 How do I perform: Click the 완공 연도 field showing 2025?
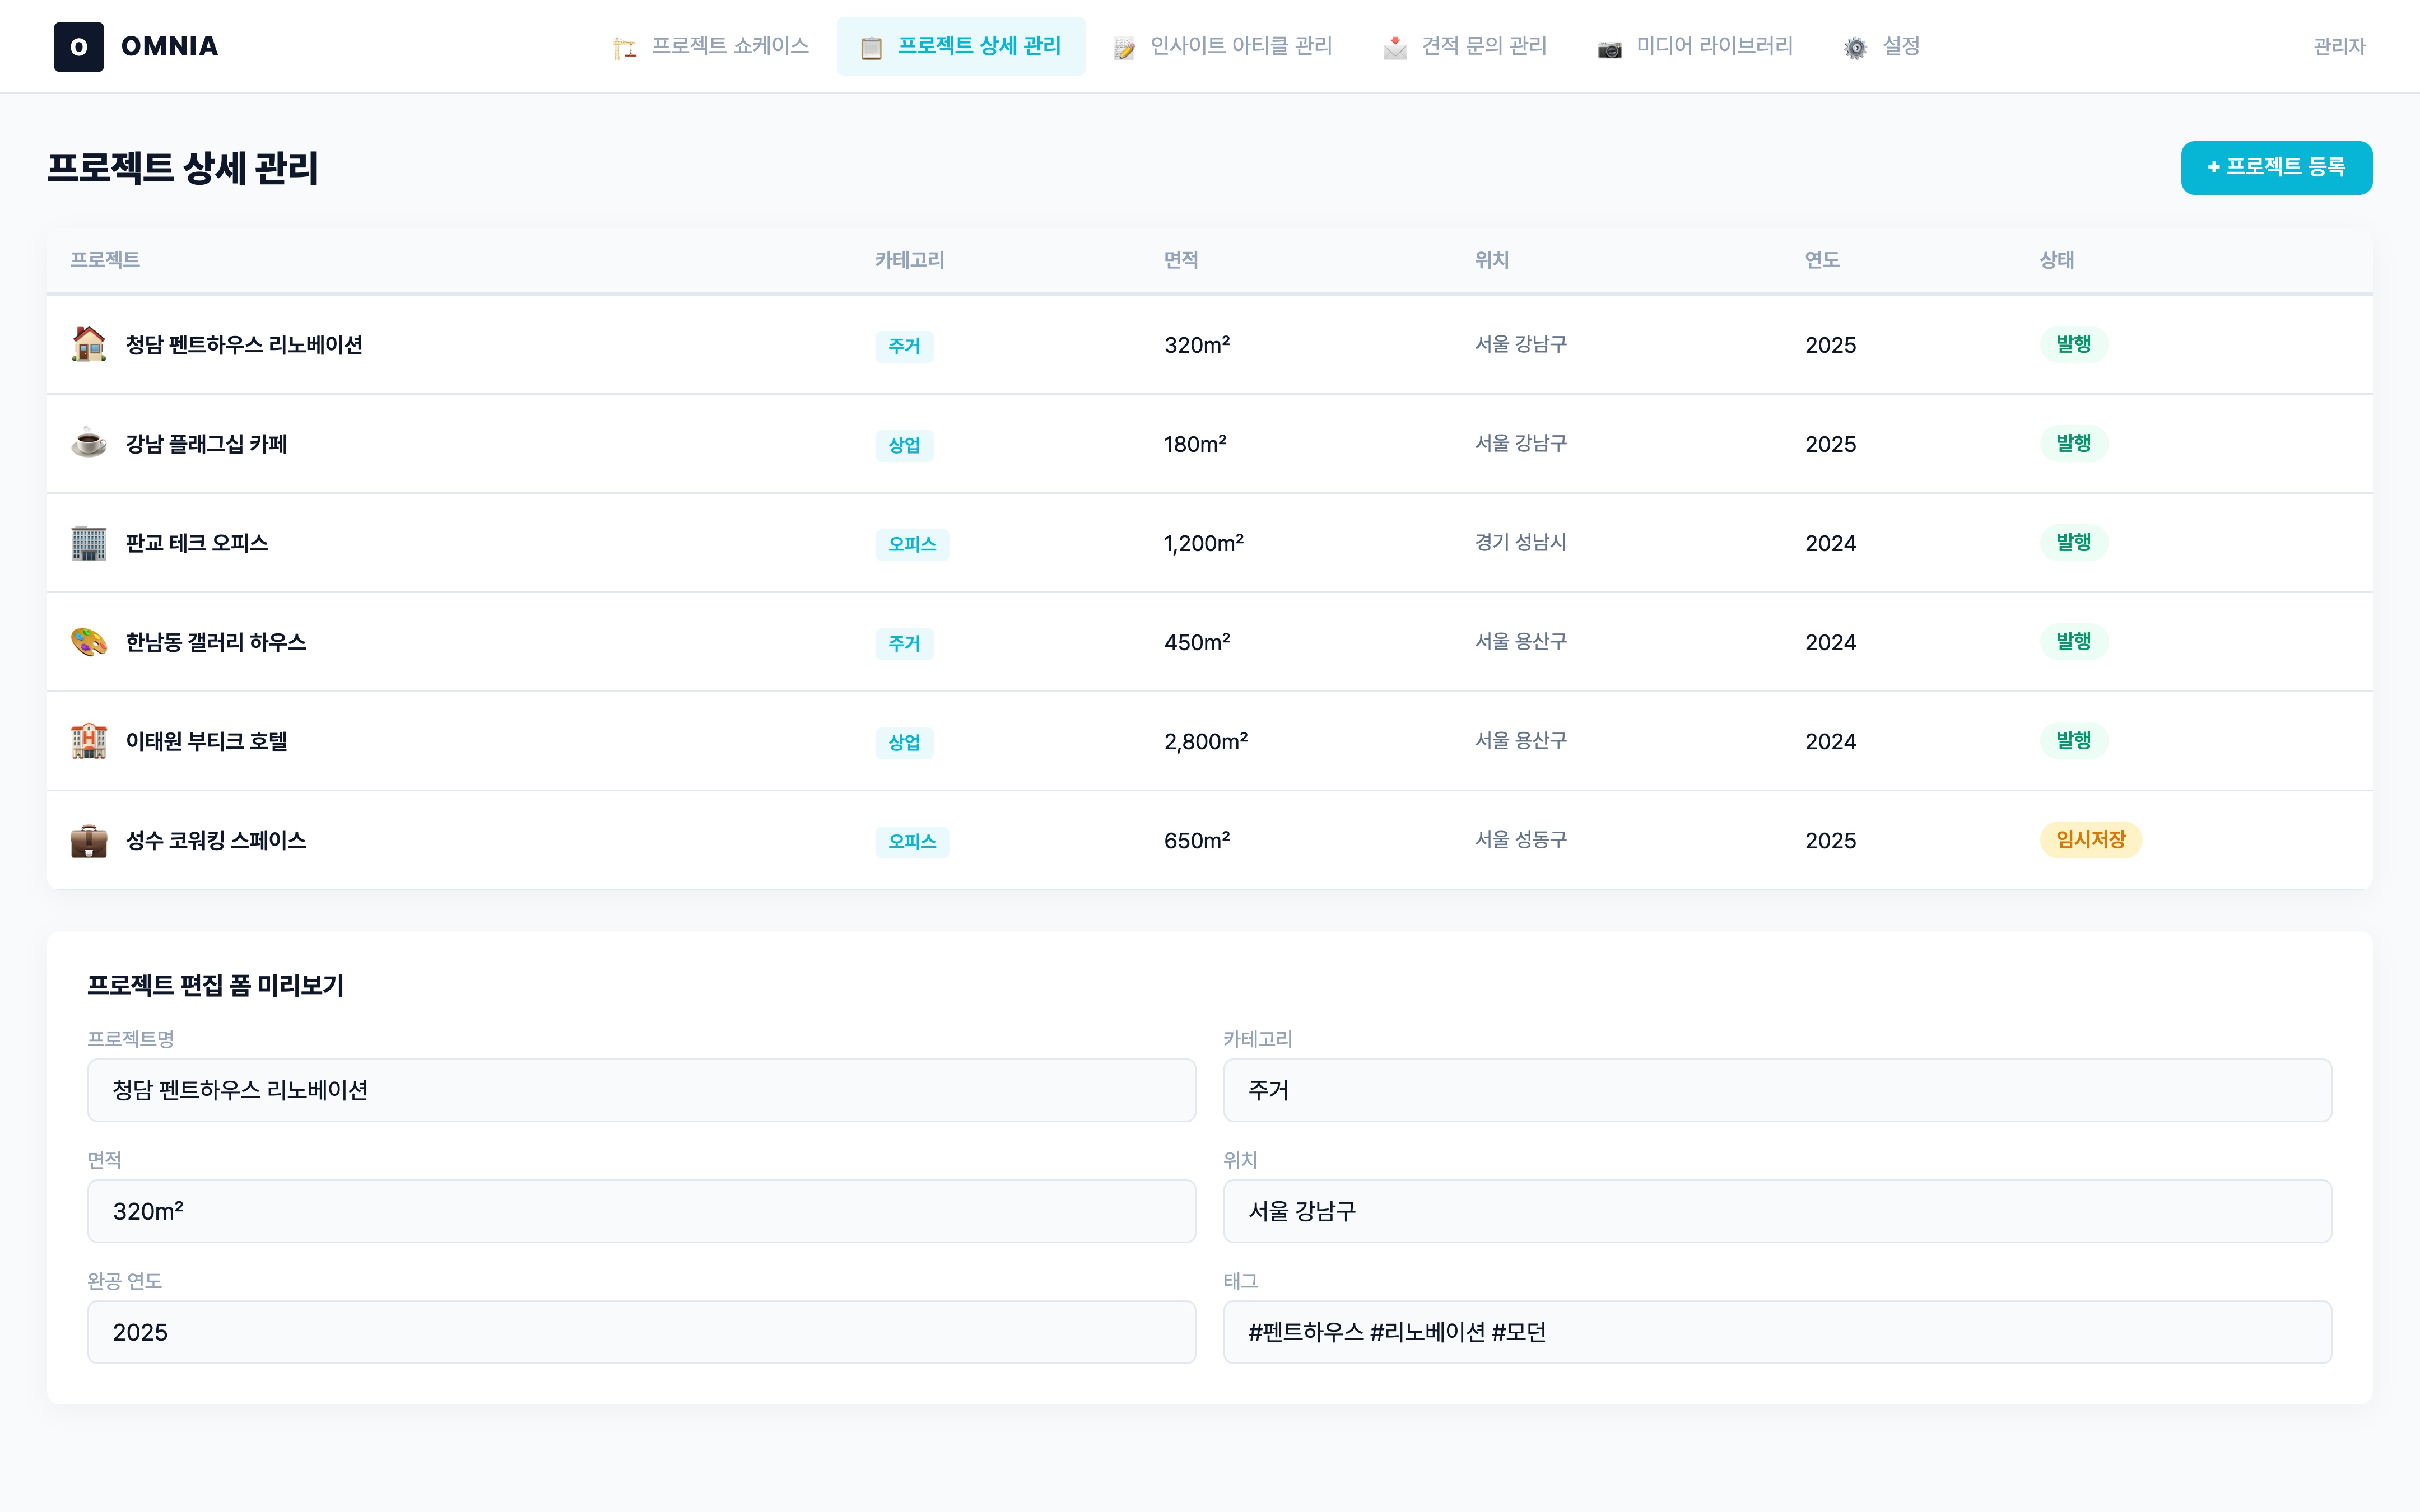coord(641,1332)
